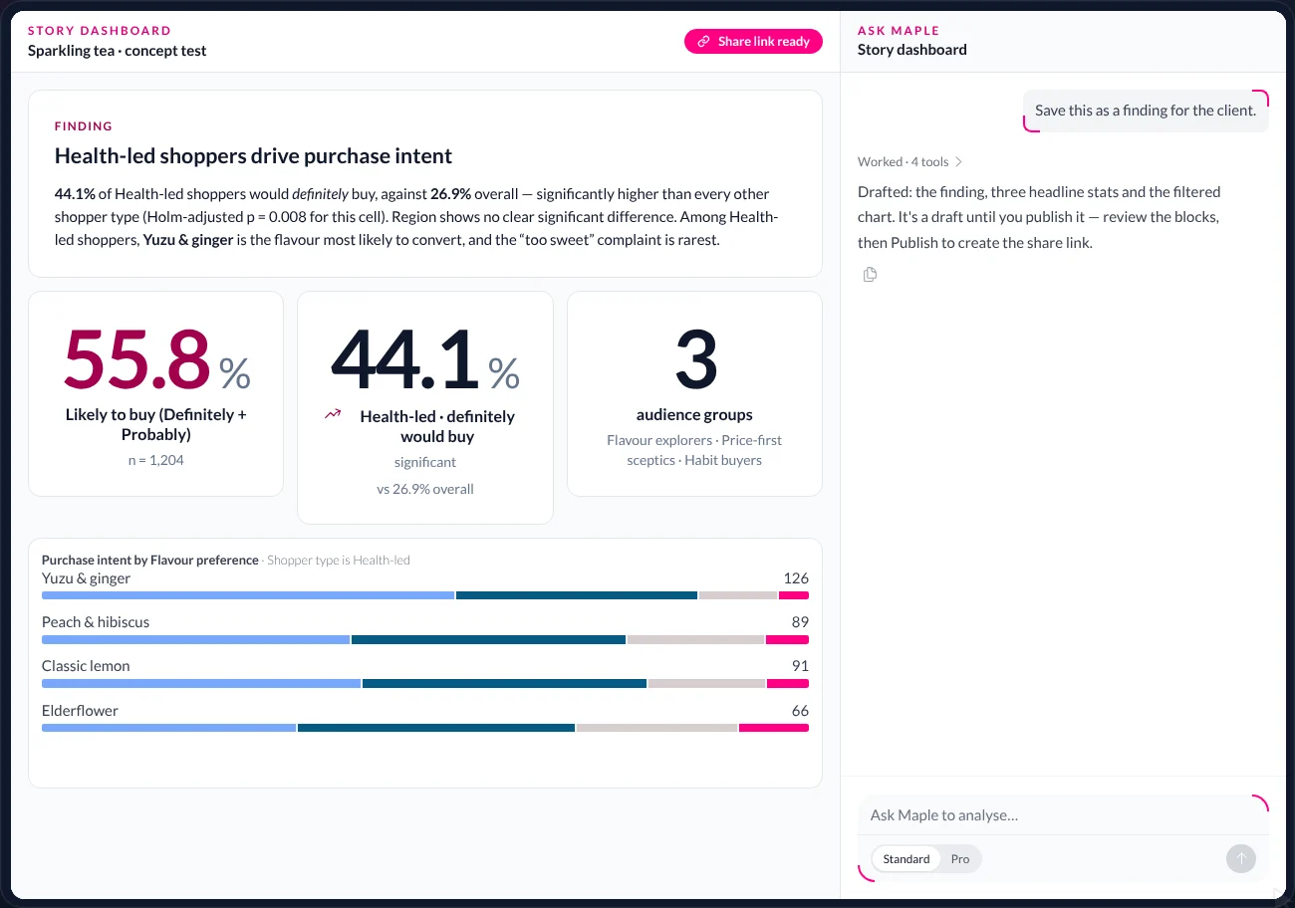Click the pink segment of the Elderflower bar

click(x=774, y=728)
